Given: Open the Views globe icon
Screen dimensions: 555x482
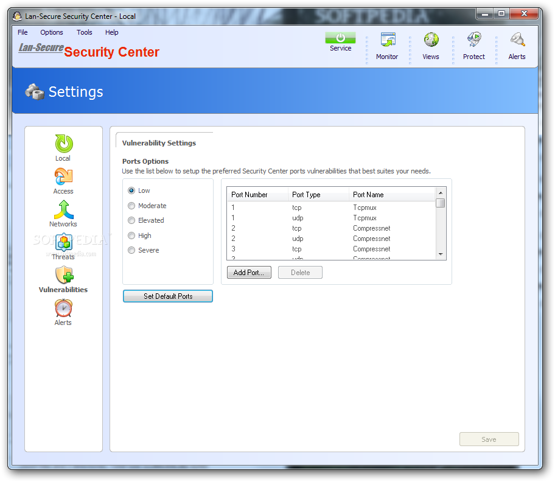Looking at the screenshot, I should pyautogui.click(x=431, y=40).
